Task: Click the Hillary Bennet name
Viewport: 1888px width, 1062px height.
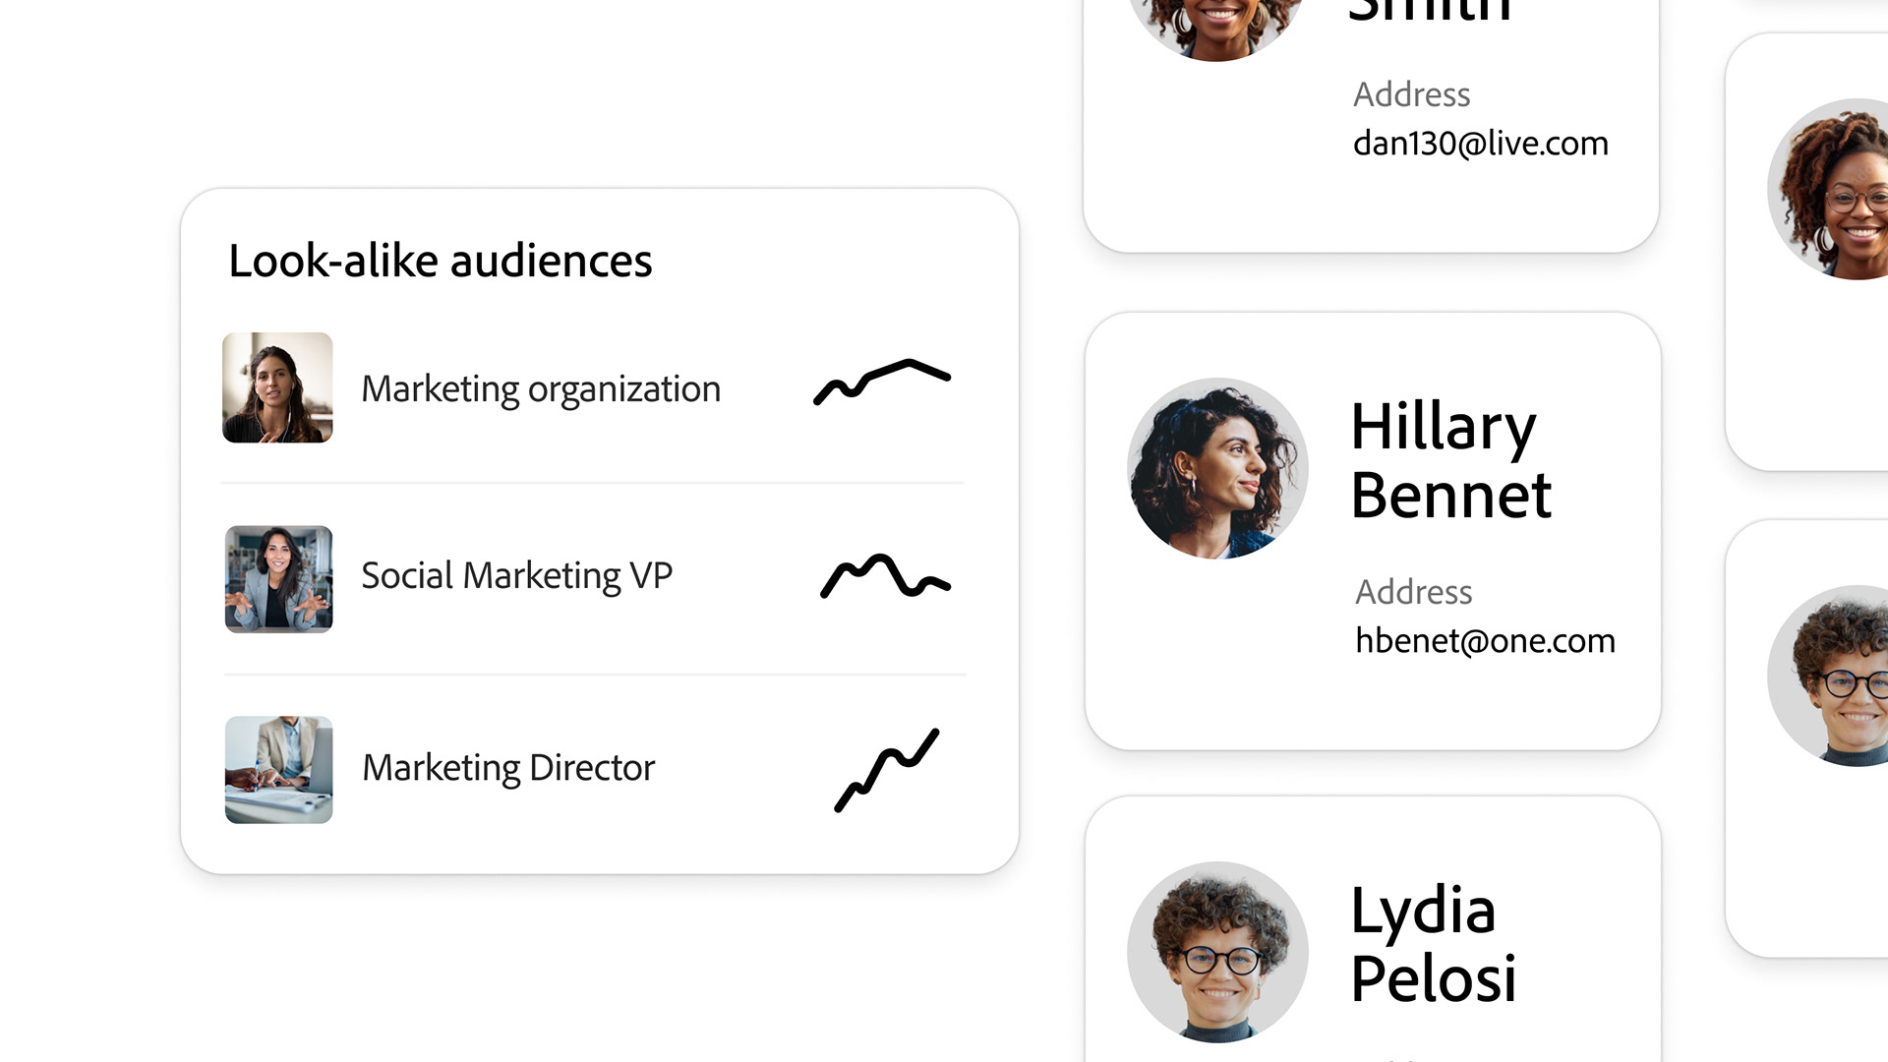Action: pyautogui.click(x=1451, y=460)
